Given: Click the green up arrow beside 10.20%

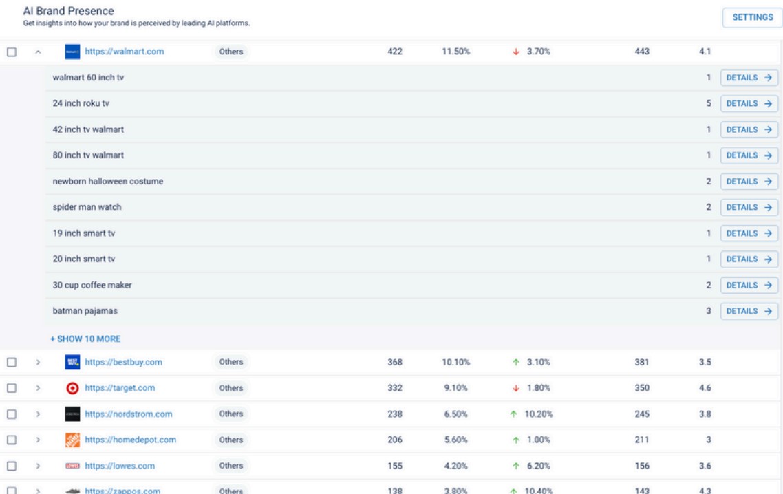Looking at the screenshot, I should click(513, 414).
